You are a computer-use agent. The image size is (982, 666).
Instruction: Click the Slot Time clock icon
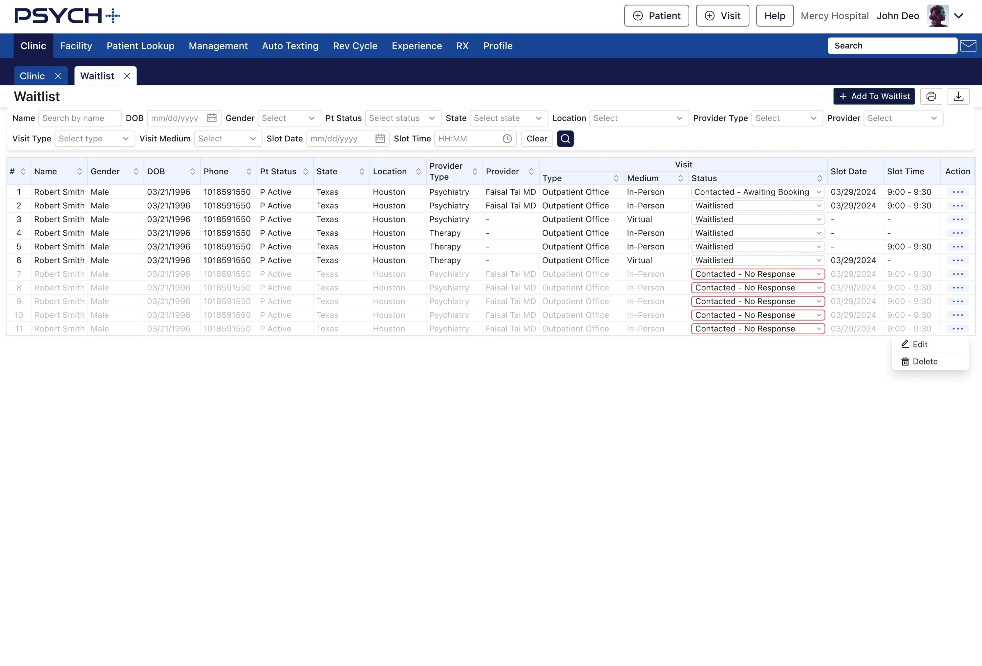click(507, 138)
